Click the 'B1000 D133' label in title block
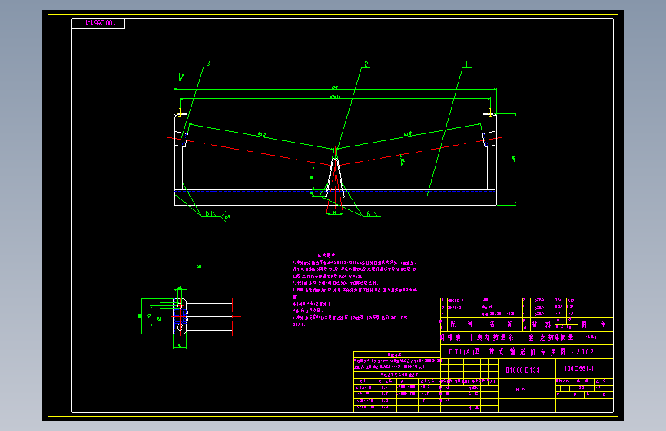 coord(522,370)
